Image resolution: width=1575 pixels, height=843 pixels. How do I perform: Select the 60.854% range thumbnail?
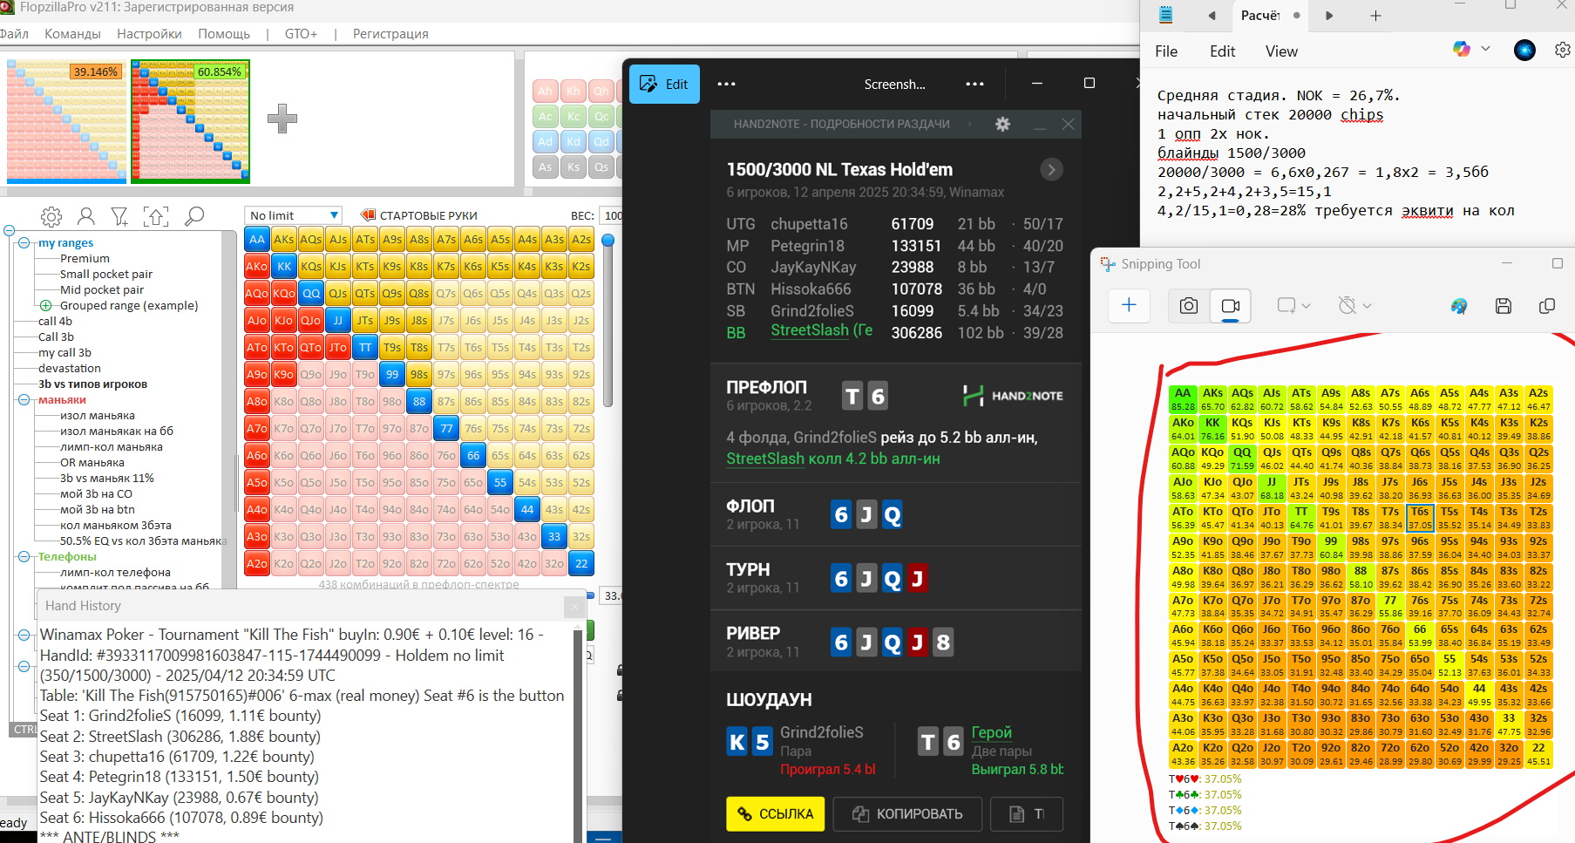click(x=190, y=121)
